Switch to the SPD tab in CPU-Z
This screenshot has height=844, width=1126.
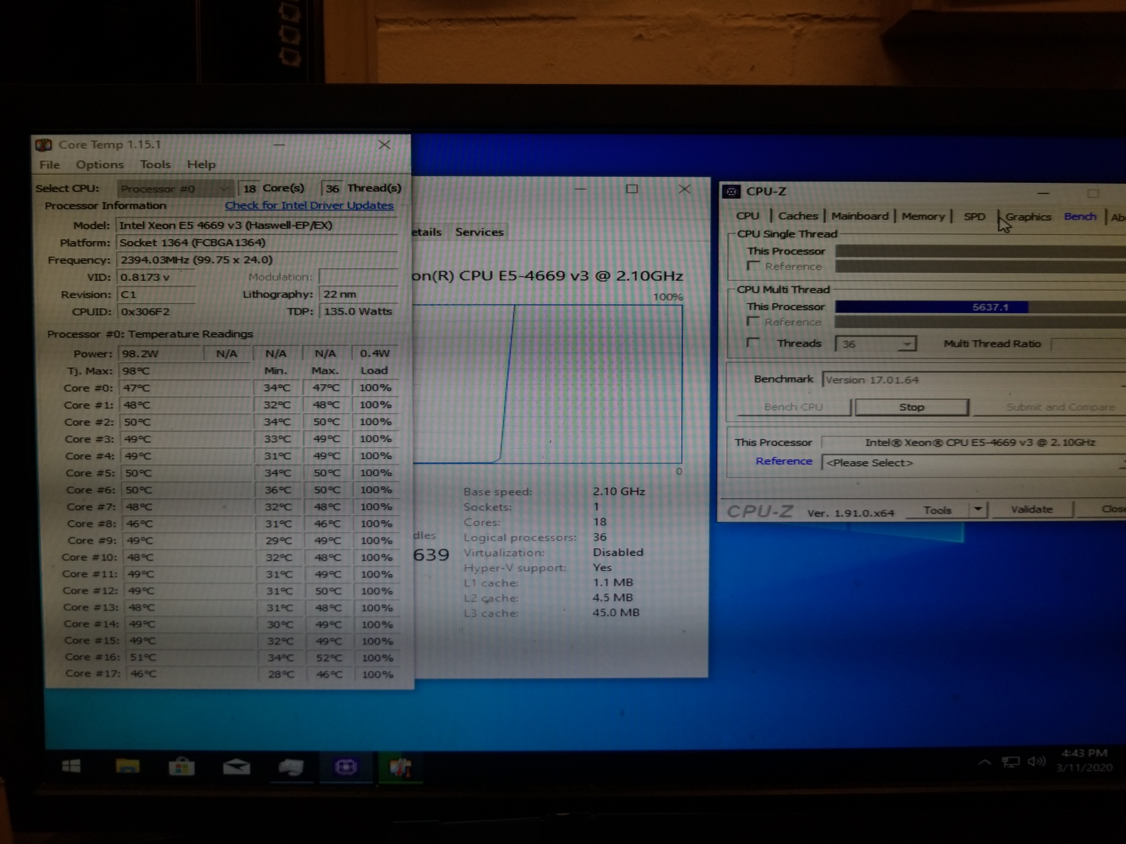tap(974, 217)
